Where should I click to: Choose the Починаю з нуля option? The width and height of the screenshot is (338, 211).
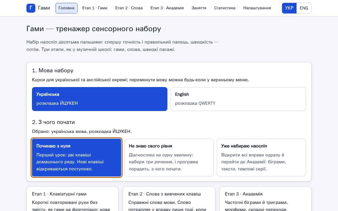click(77, 157)
